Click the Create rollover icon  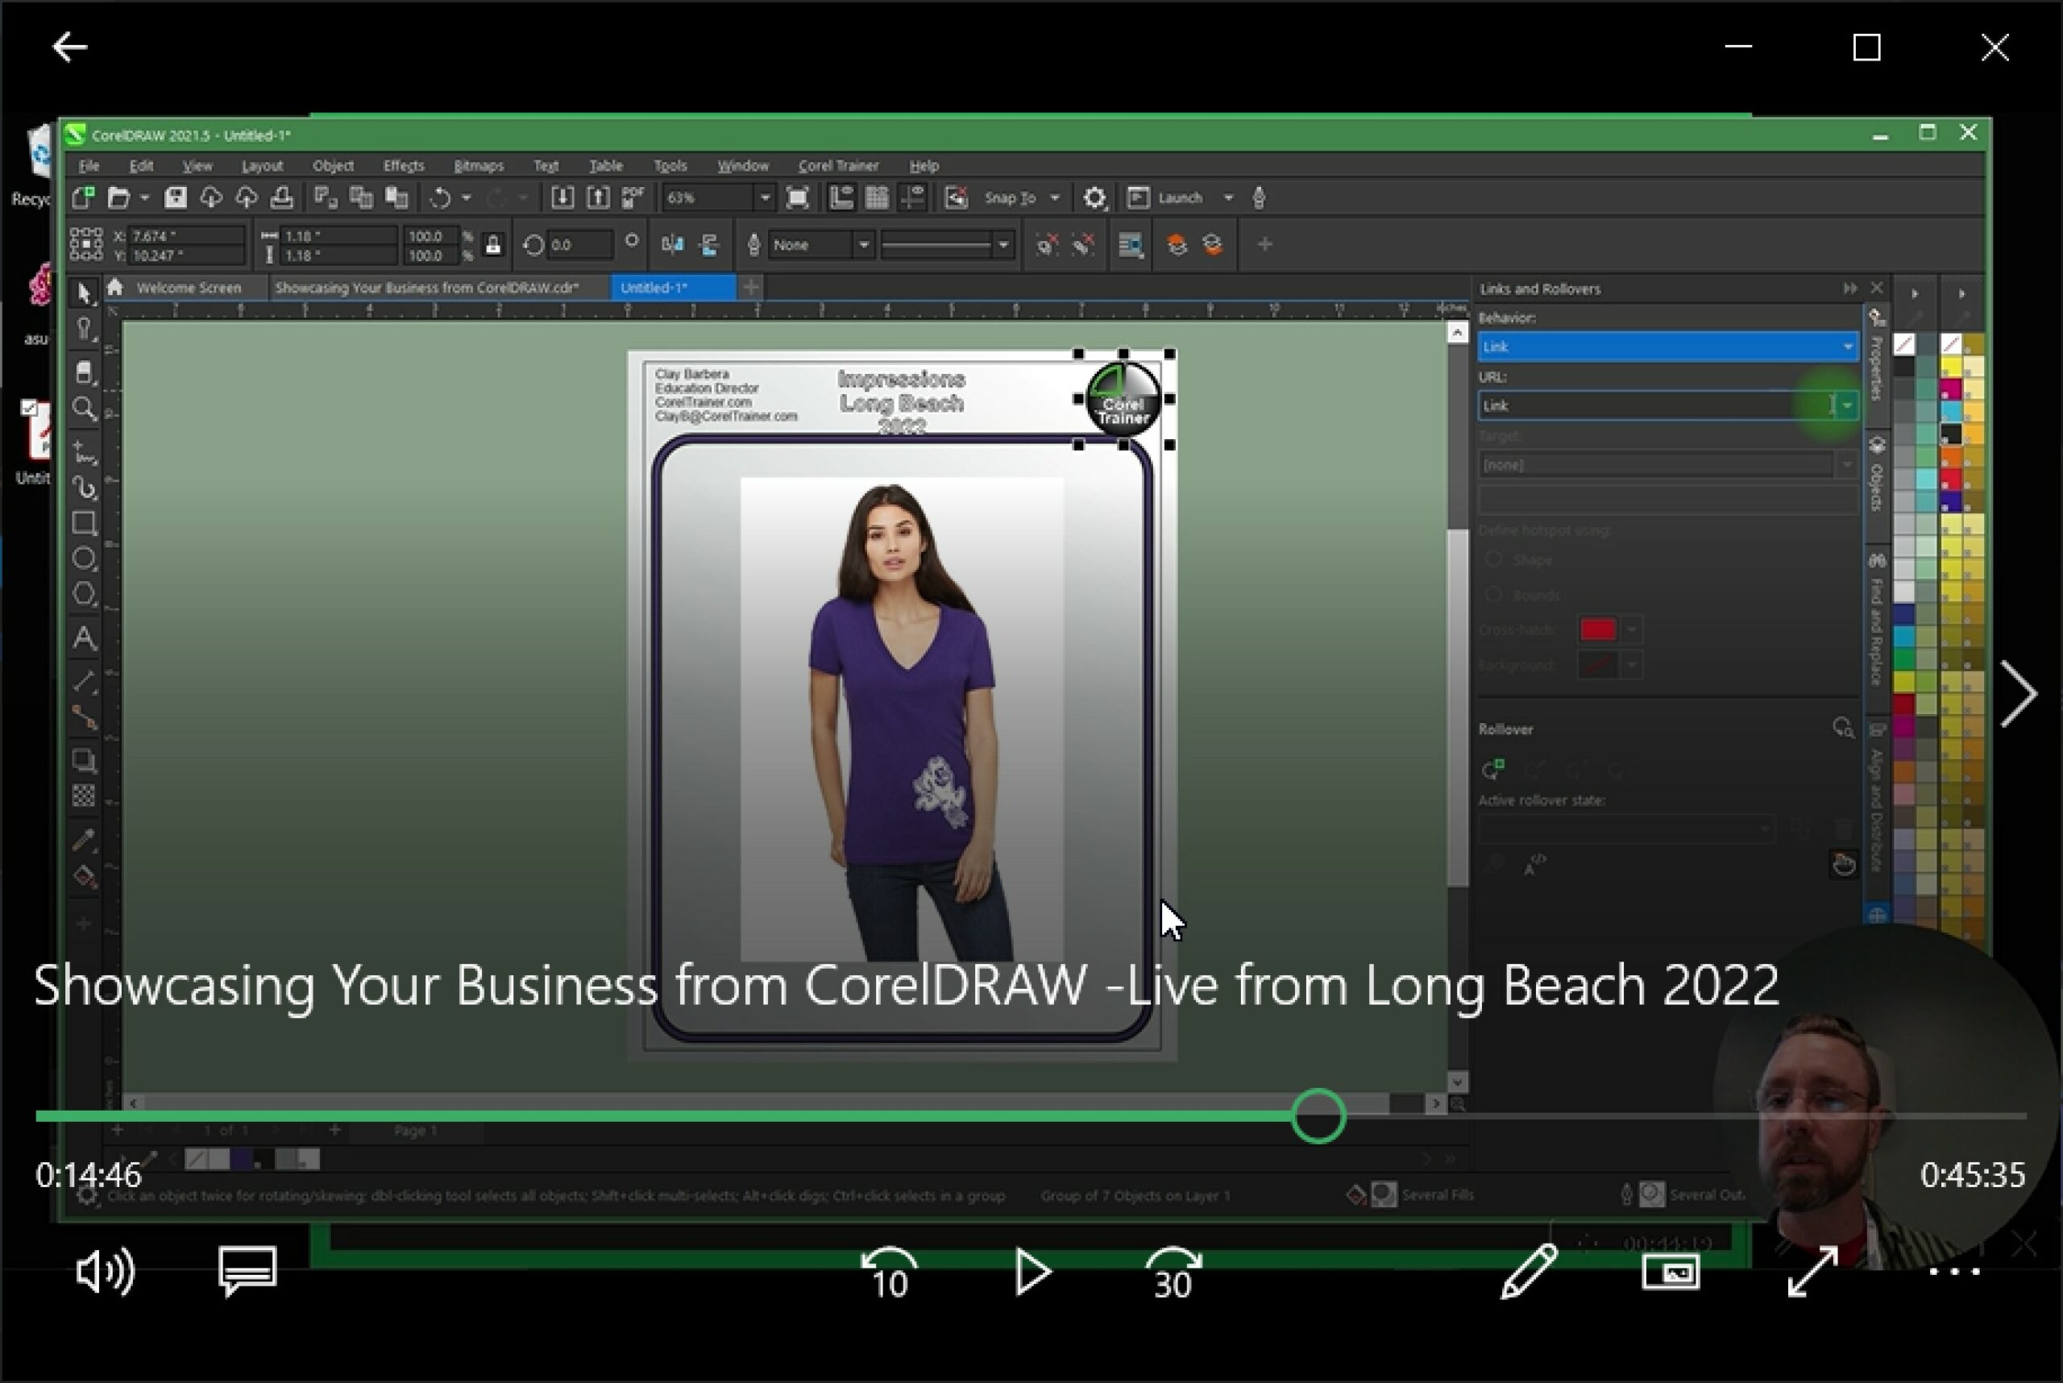click(x=1493, y=769)
